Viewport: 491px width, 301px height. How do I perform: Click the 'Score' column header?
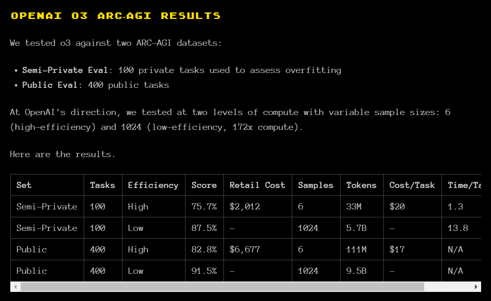[x=204, y=185]
